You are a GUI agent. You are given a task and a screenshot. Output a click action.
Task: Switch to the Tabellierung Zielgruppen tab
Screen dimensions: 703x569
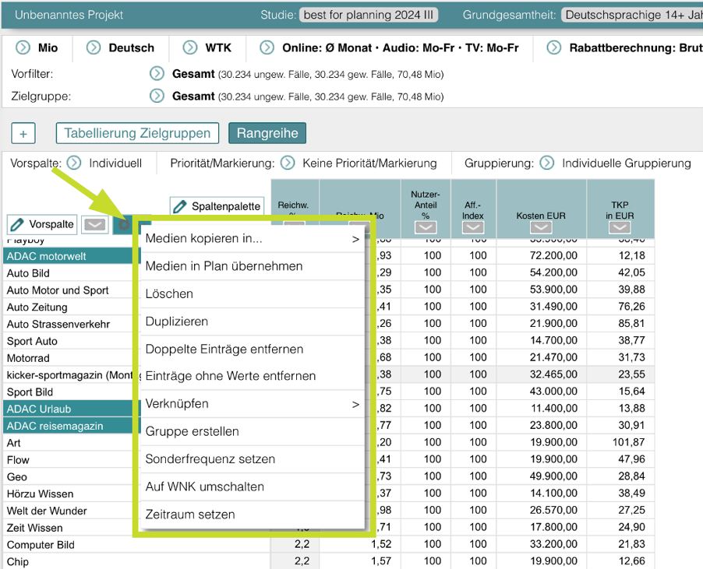click(x=137, y=133)
